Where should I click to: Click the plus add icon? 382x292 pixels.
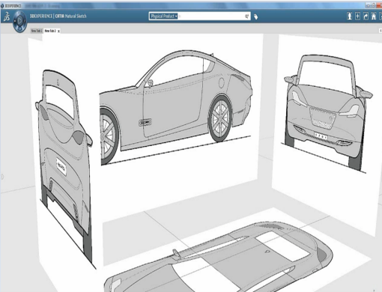click(x=357, y=16)
